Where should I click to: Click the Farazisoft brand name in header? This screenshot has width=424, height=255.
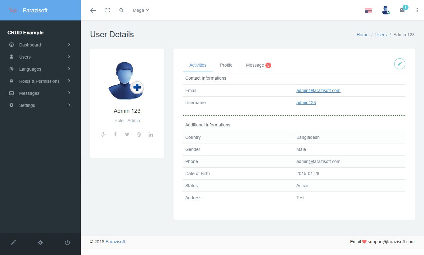pos(35,10)
